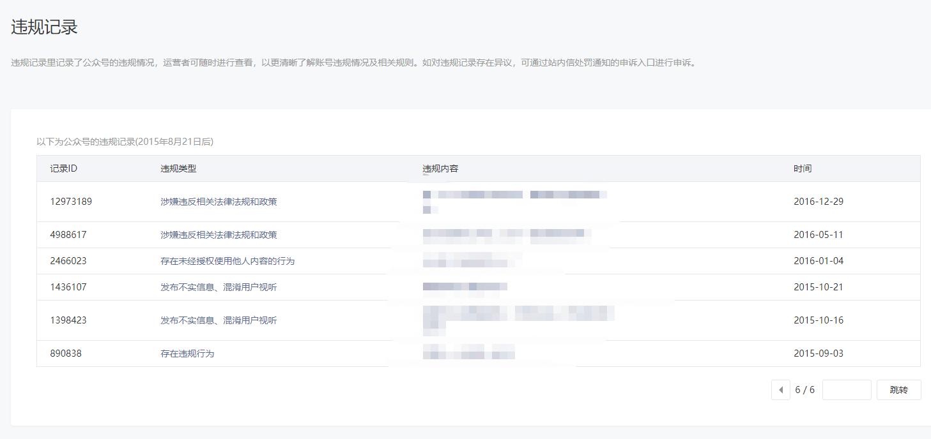Click the 违规内容 column header
This screenshot has width=931, height=439.
click(x=441, y=168)
